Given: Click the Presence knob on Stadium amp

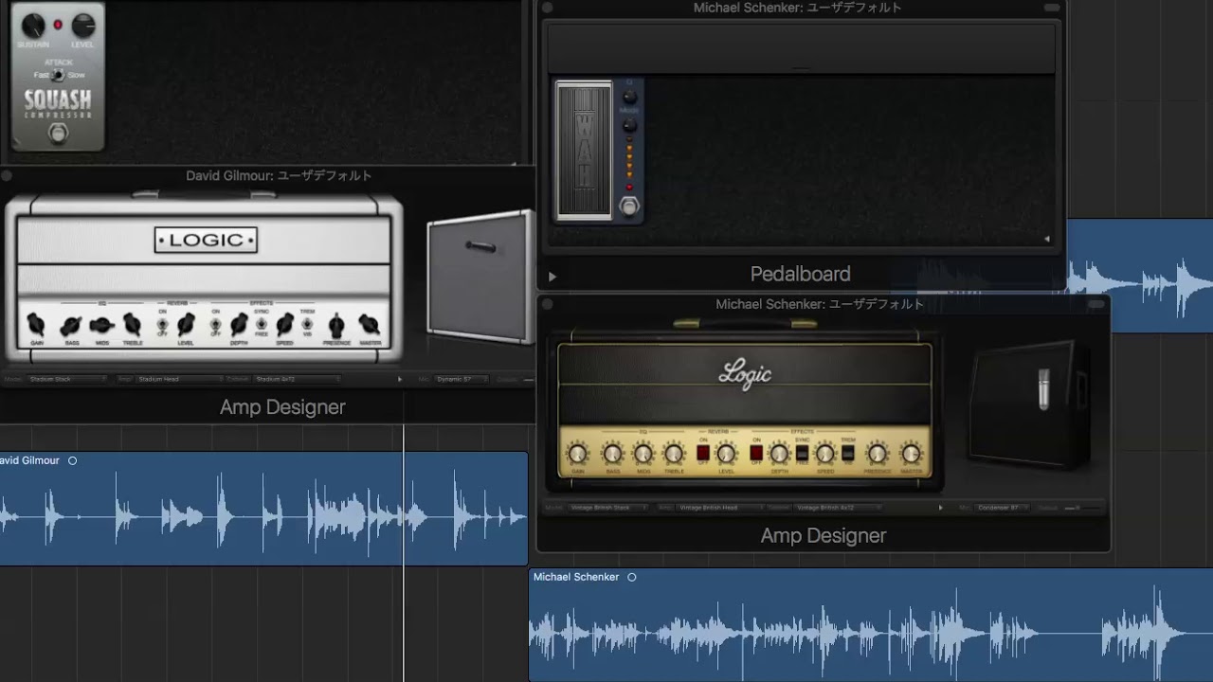Looking at the screenshot, I should tap(335, 326).
